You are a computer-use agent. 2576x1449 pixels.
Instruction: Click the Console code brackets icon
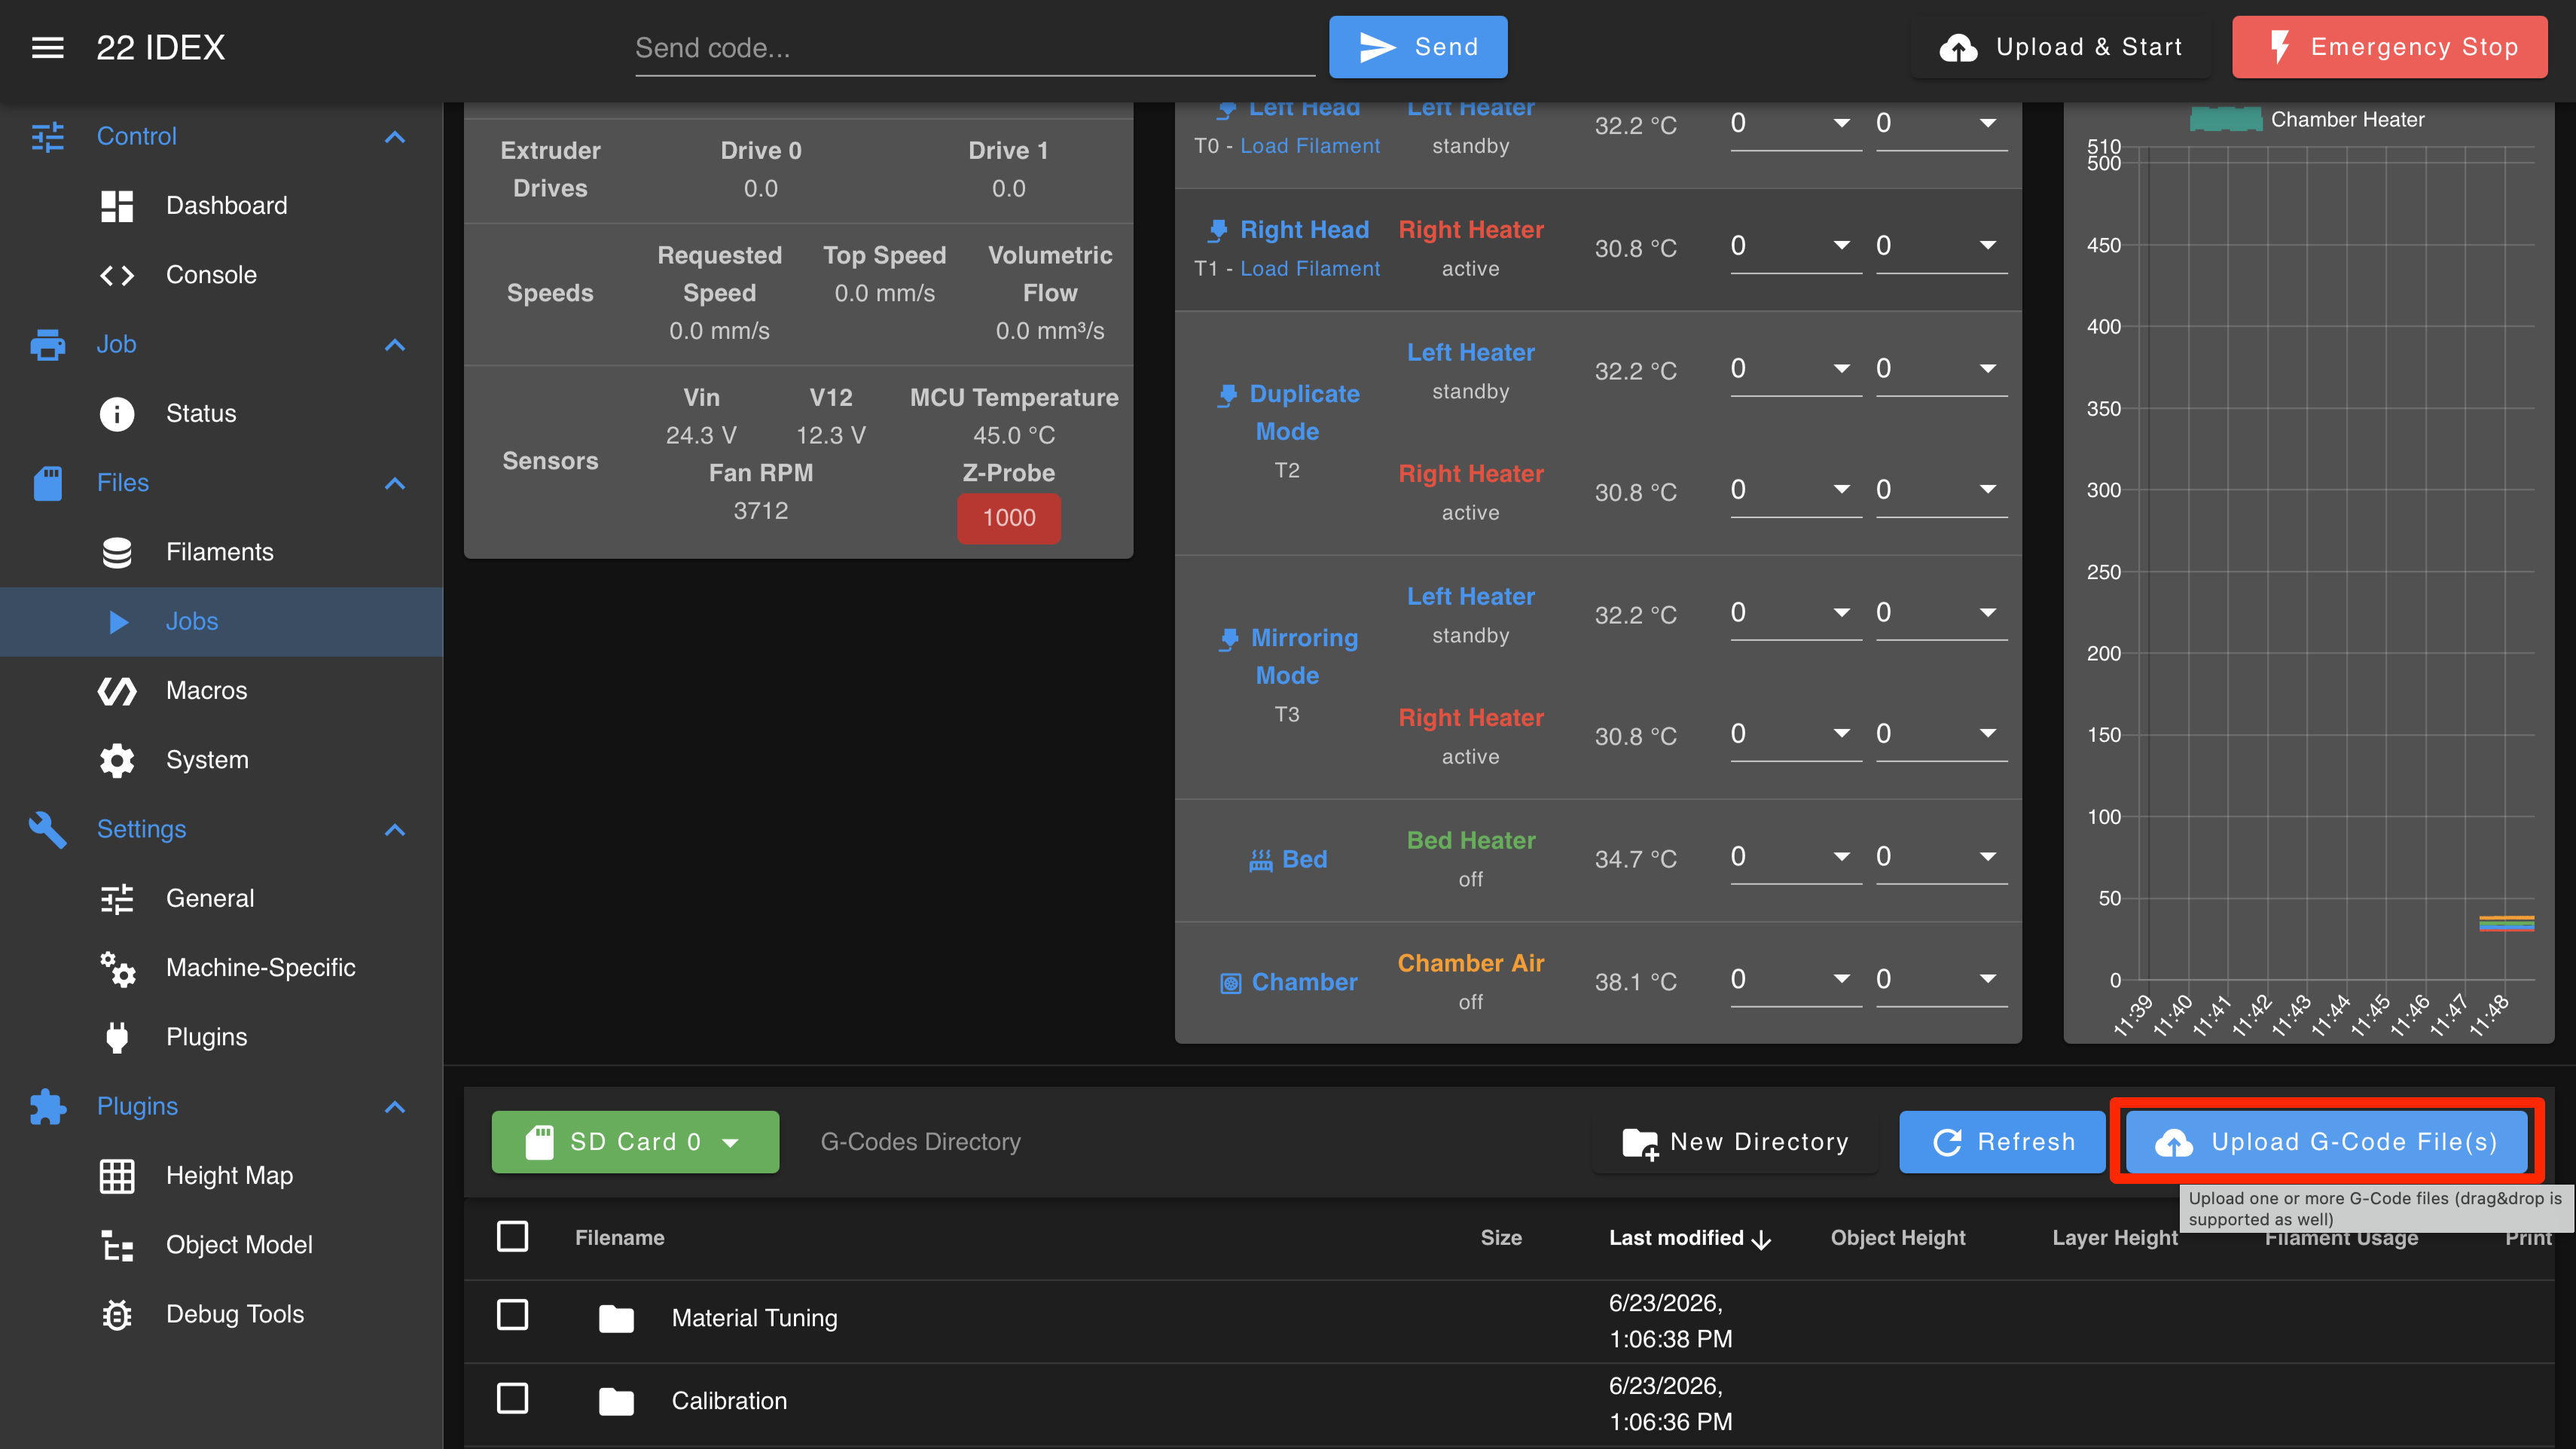click(x=117, y=275)
